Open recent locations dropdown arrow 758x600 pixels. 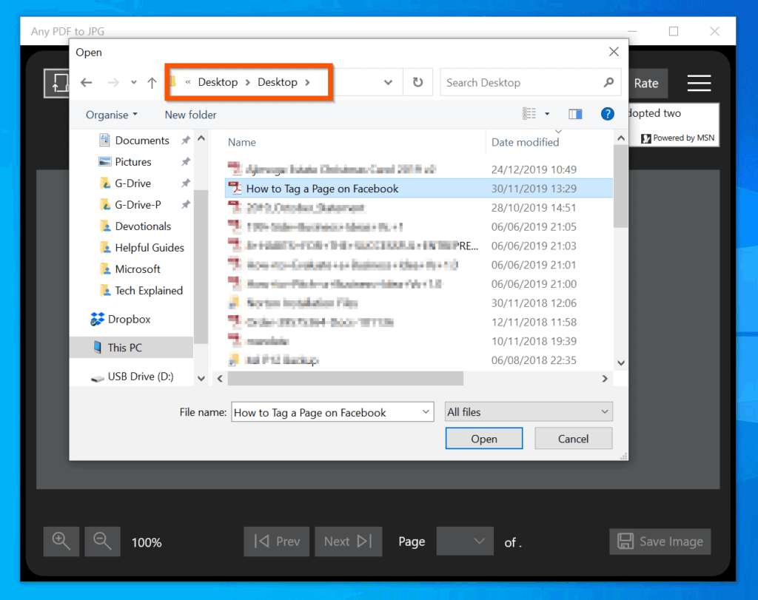134,83
